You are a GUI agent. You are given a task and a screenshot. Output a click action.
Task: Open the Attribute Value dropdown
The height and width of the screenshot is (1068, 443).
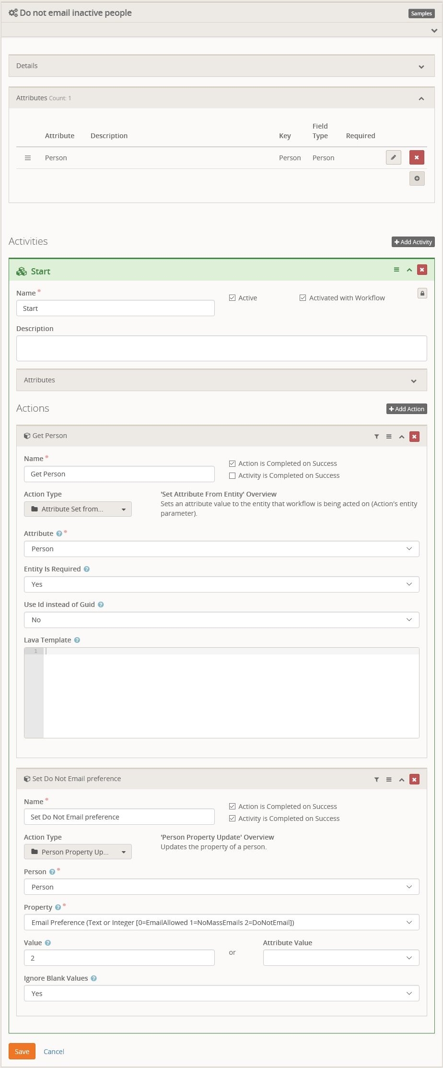[341, 958]
